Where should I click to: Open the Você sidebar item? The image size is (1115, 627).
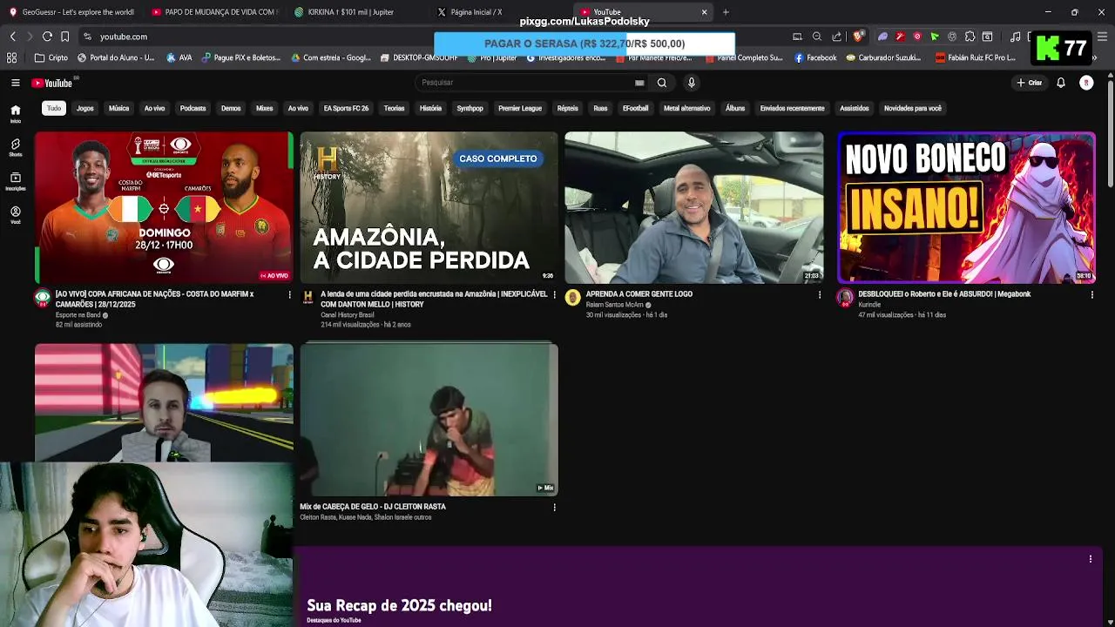click(x=15, y=215)
